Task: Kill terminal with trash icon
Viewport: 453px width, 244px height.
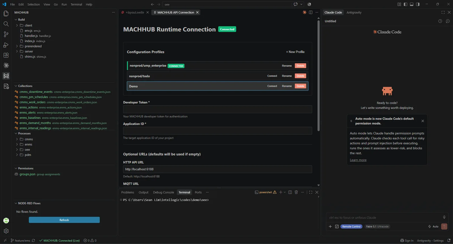Action: [296, 192]
